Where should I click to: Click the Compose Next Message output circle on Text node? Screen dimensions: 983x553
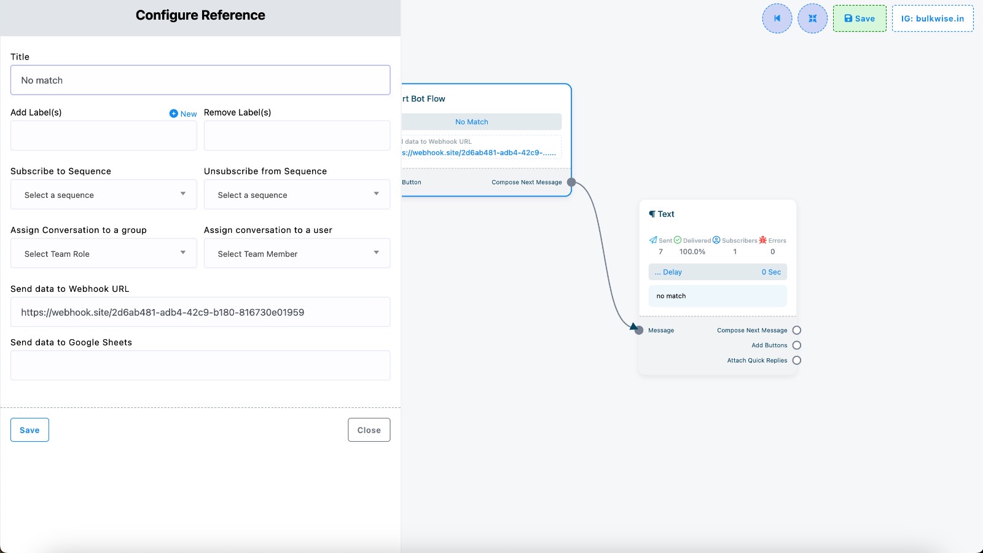(796, 331)
